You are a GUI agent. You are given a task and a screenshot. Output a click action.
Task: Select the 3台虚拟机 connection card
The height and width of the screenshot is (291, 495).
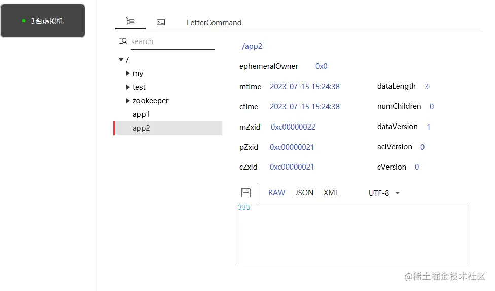click(x=43, y=21)
